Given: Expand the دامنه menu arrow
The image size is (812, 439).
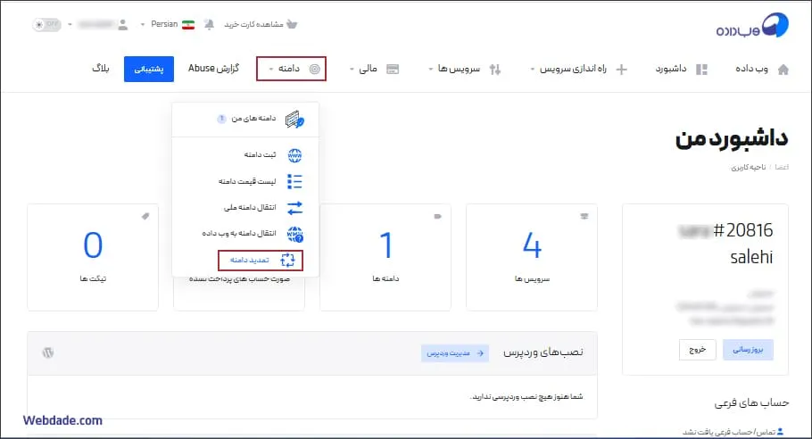Looking at the screenshot, I should point(271,70).
